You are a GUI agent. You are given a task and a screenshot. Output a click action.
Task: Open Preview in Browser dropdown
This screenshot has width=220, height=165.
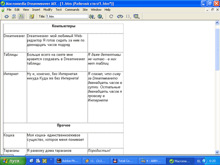tap(100, 16)
